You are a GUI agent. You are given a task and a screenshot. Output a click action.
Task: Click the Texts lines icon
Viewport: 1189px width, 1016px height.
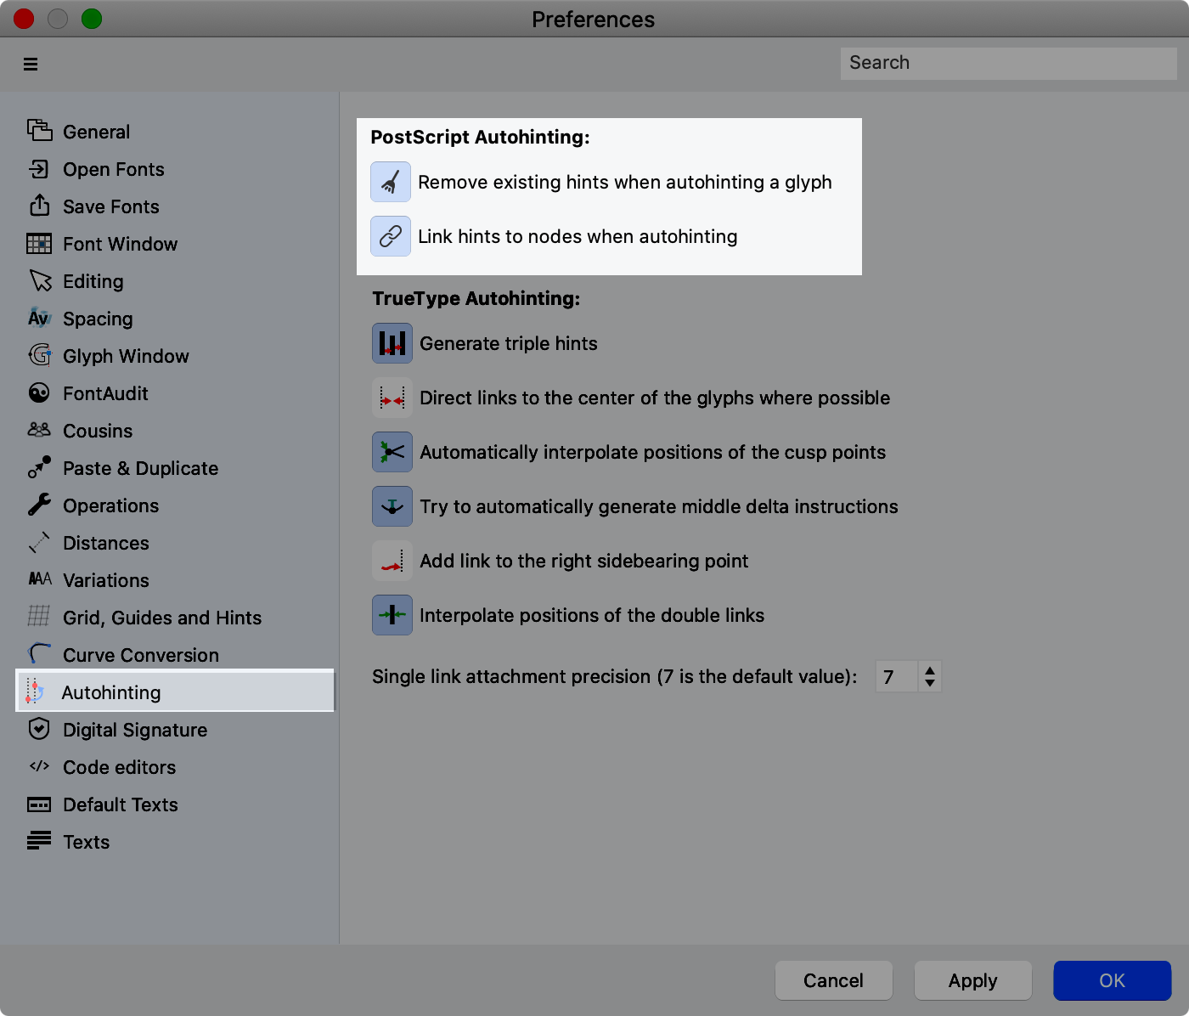[39, 841]
